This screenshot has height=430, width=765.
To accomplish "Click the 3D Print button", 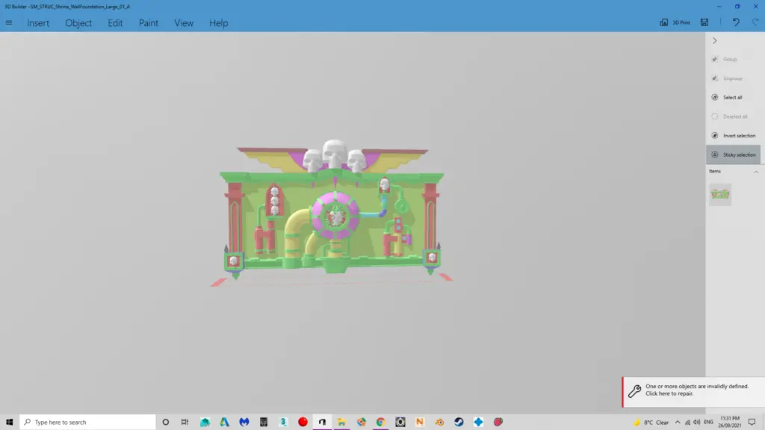I will (x=675, y=22).
